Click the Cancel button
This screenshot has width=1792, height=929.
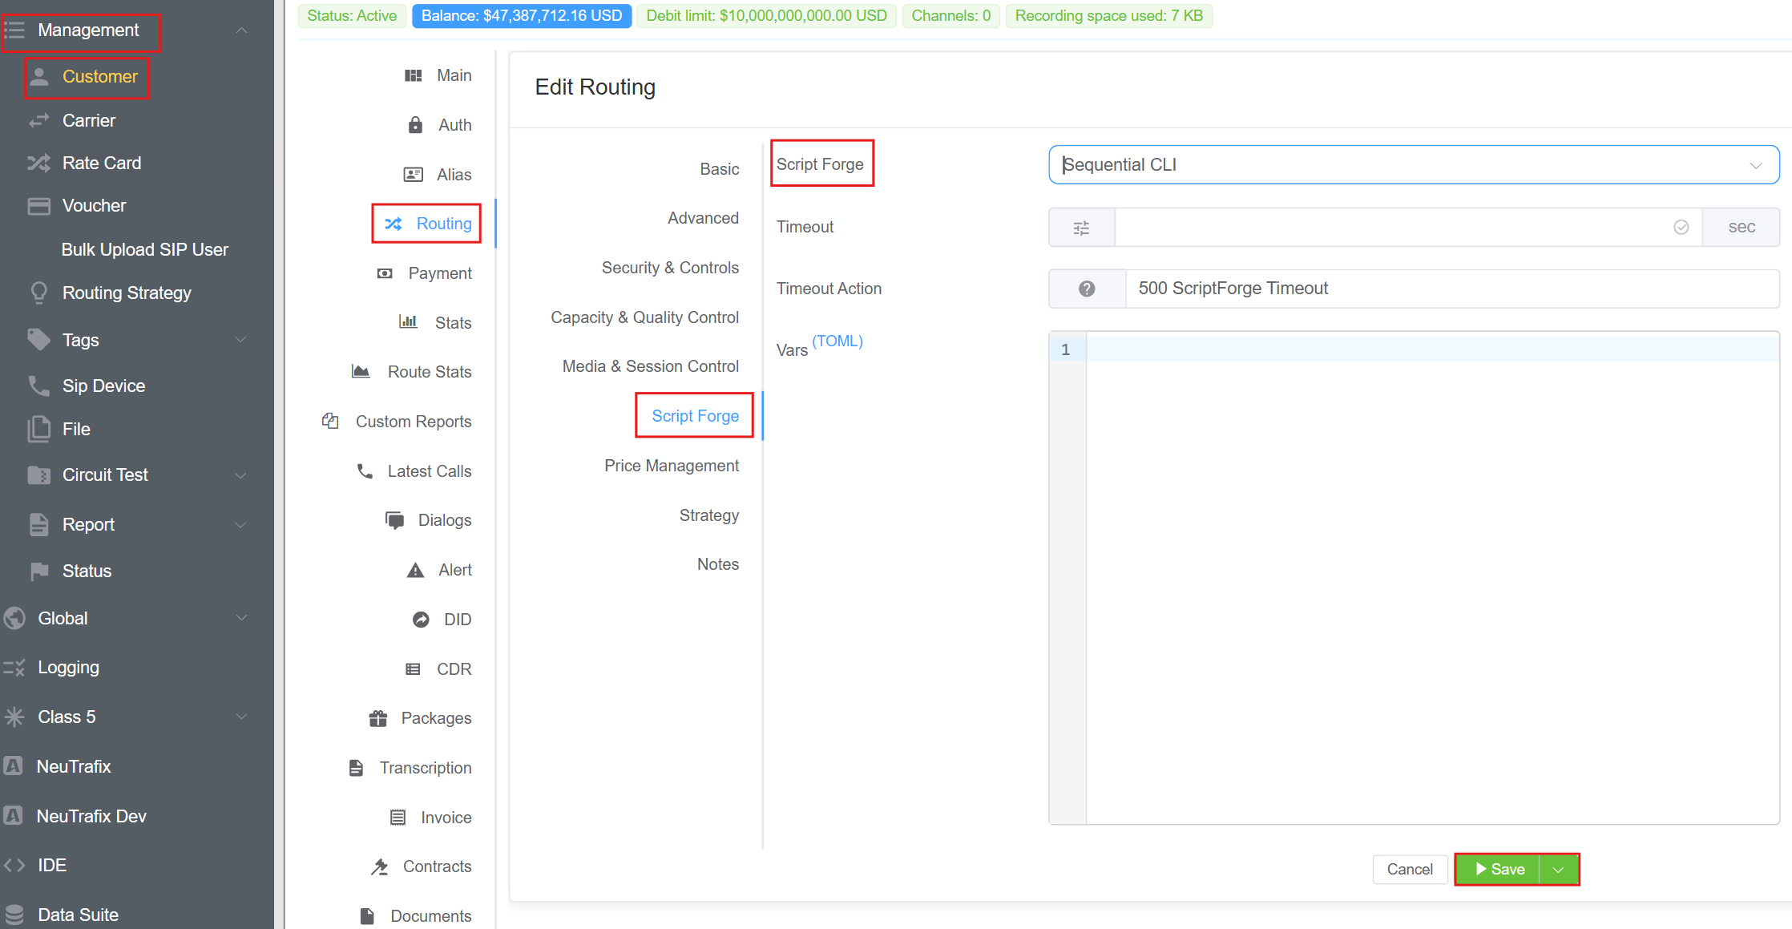[1409, 870]
